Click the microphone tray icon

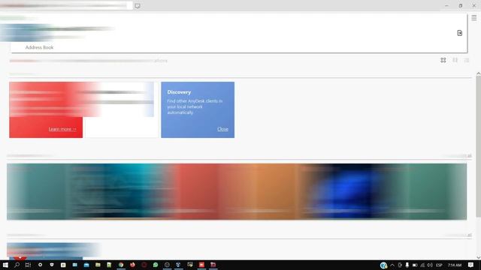[x=407, y=265]
